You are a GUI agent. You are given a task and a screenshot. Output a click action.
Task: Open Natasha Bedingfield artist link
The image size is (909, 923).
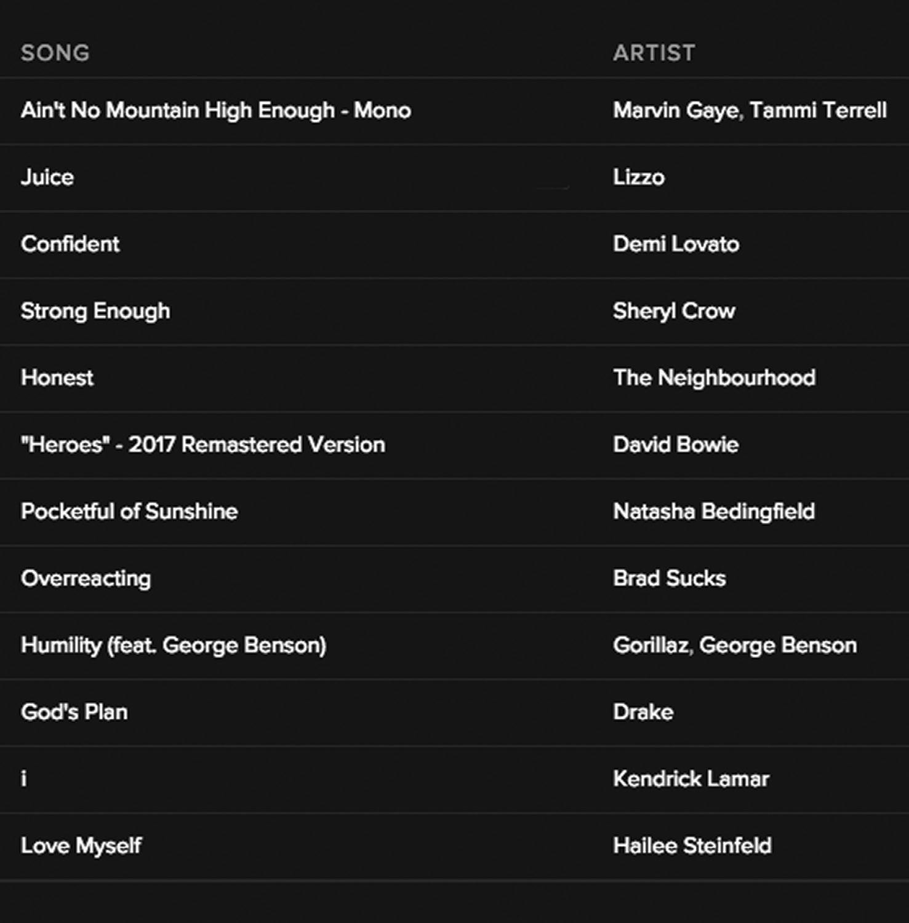(x=714, y=512)
